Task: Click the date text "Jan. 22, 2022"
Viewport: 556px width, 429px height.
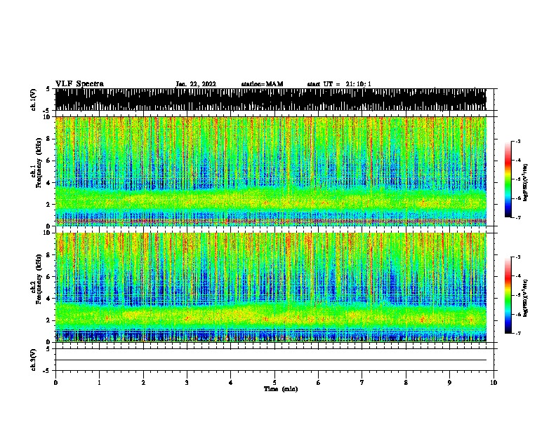Action: 196,84
